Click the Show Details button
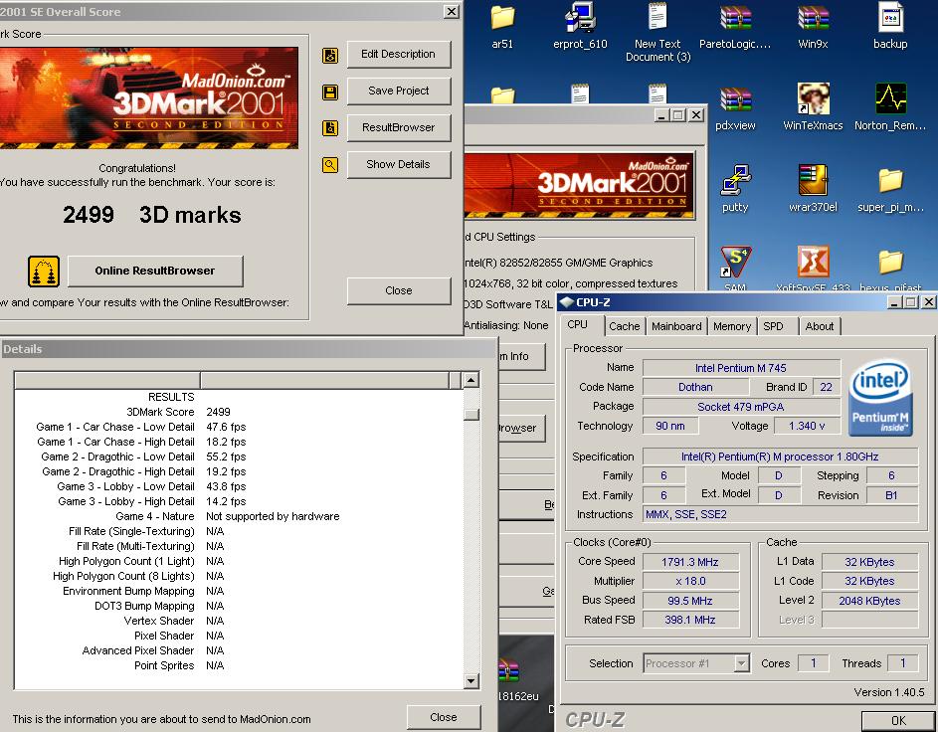 [x=399, y=164]
